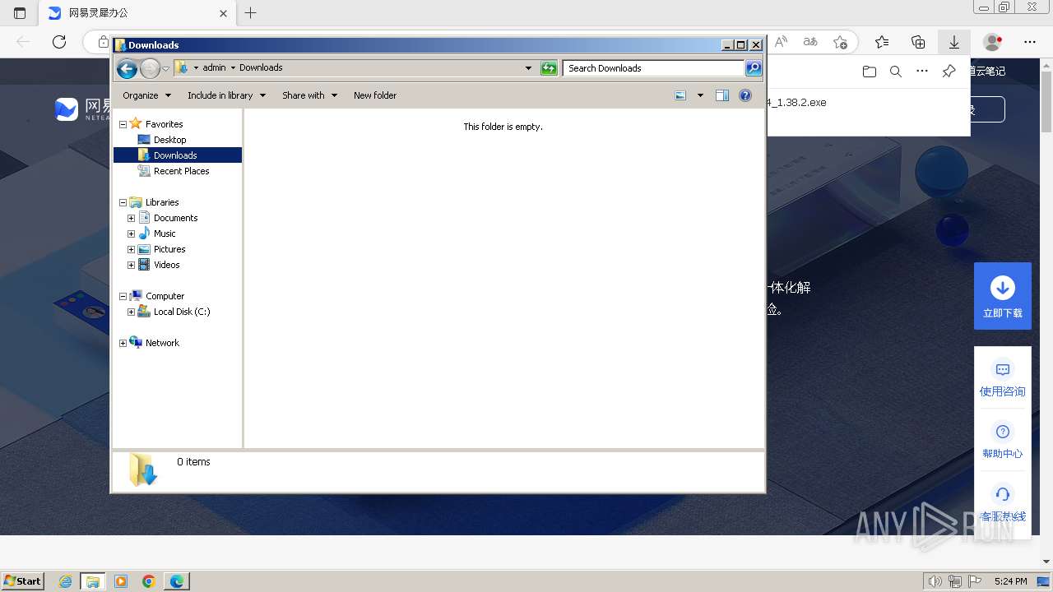Select Downloads in navigation pane

(x=175, y=155)
